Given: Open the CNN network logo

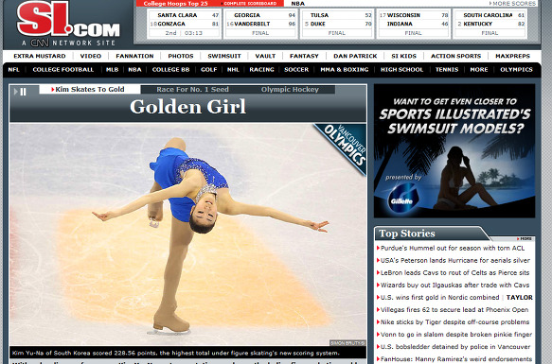Looking at the screenshot, I should [40, 43].
